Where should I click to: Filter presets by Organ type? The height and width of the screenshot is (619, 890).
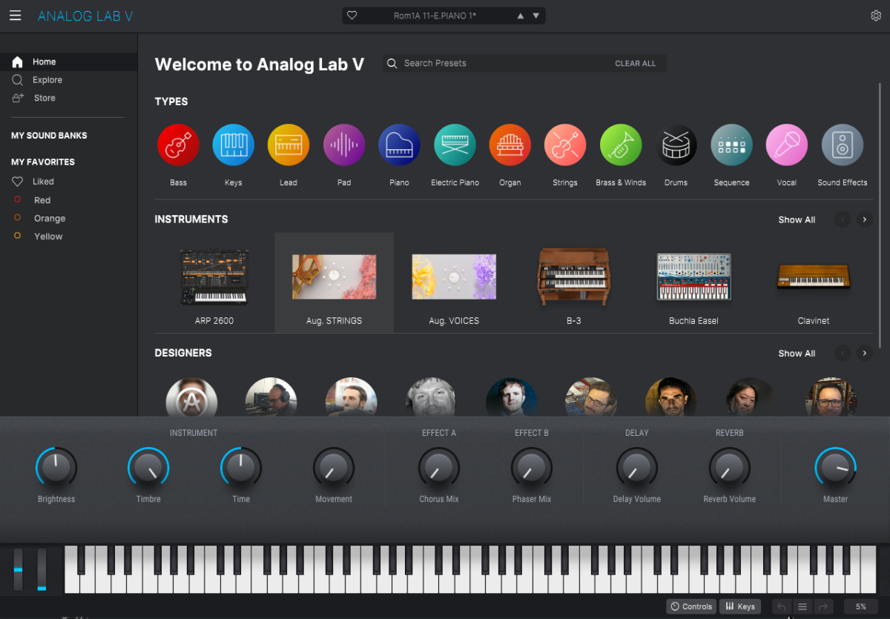coord(510,145)
